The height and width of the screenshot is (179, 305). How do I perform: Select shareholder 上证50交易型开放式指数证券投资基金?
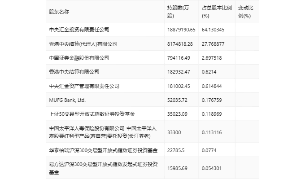pyautogui.click(x=92, y=114)
